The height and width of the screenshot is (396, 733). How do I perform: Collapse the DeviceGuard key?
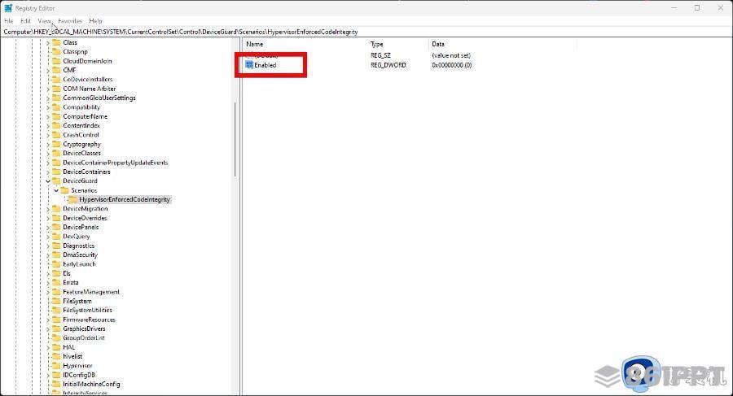(48, 181)
